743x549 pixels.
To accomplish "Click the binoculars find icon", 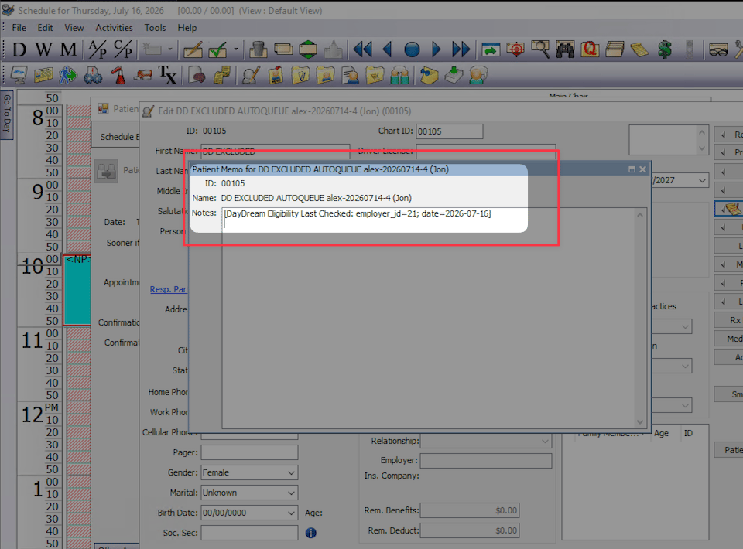I will (x=565, y=49).
